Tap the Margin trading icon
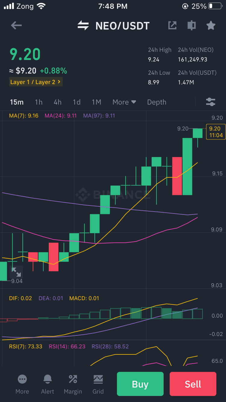This screenshot has width=226, height=402. tap(73, 380)
